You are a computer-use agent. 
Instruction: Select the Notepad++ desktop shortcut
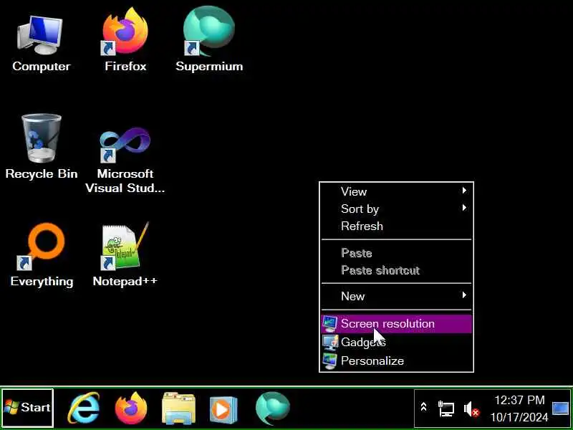125,254
